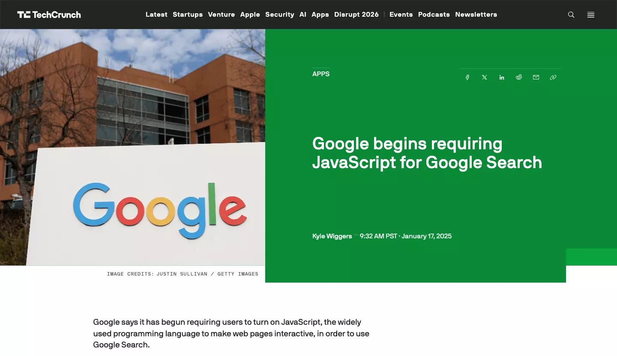617x356 pixels.
Task: Open the Newsletters nav link
Action: coord(476,15)
